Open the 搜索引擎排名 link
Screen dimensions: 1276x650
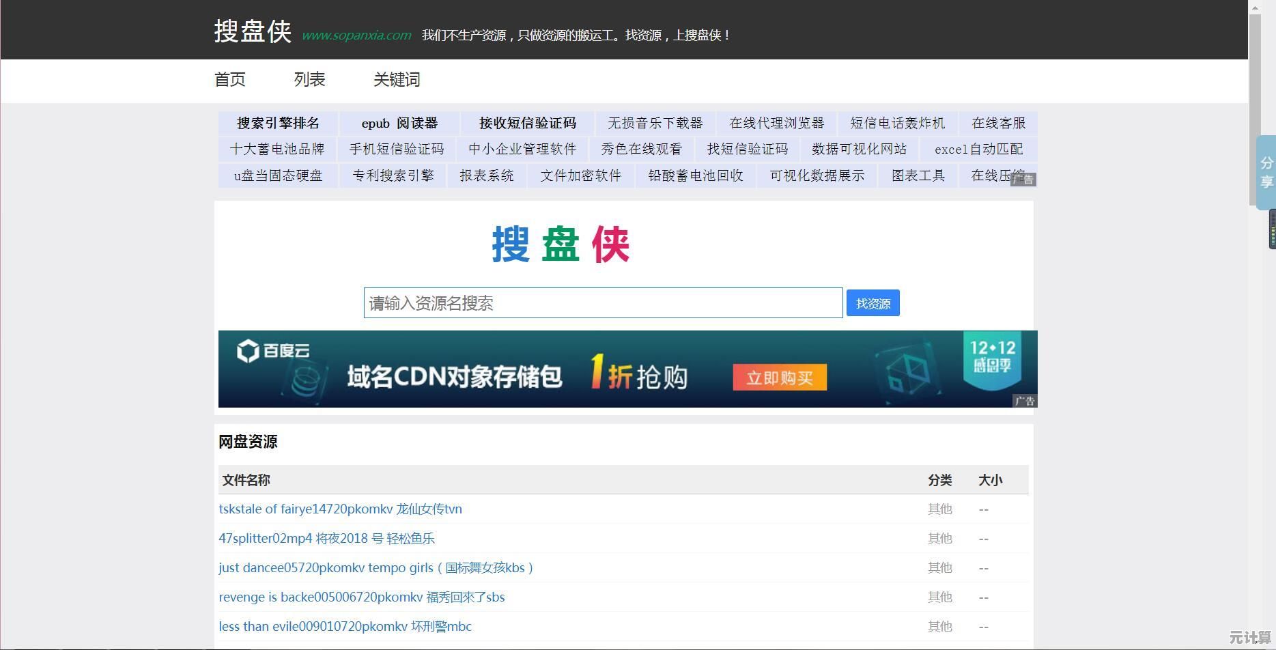pos(277,123)
